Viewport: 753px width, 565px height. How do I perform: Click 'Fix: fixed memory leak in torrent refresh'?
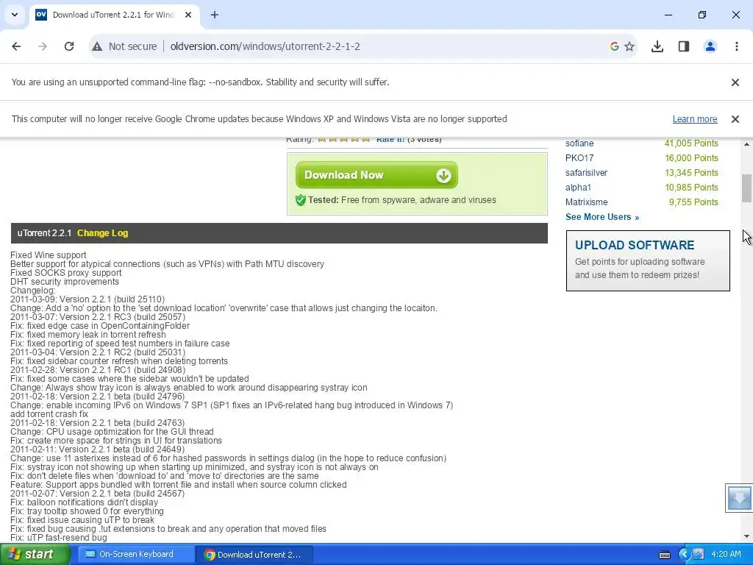(88, 335)
